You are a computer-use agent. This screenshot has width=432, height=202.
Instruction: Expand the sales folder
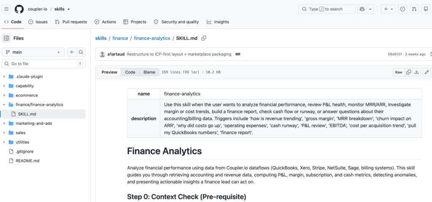pos(4,133)
